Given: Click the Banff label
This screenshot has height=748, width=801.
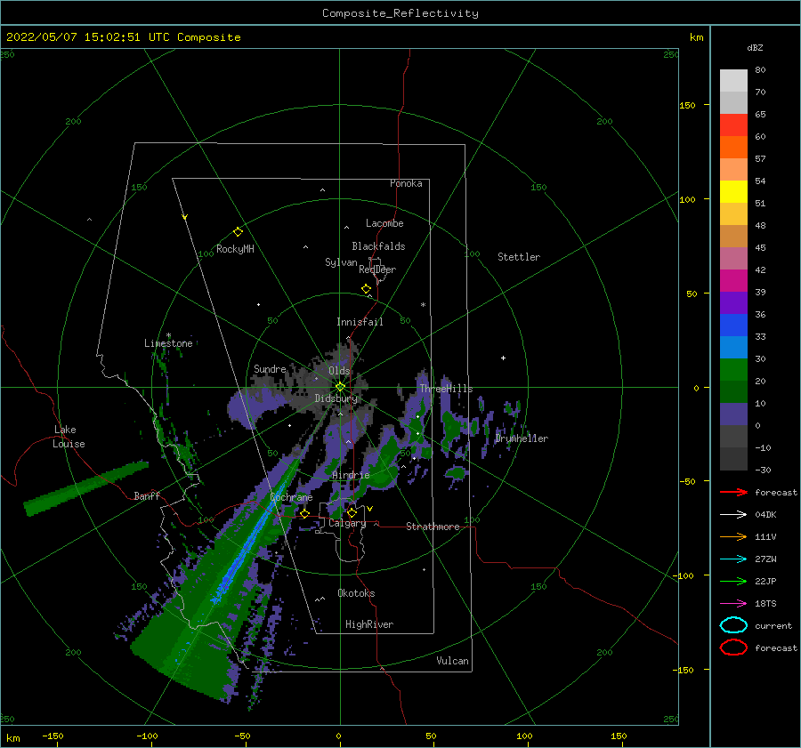Looking at the screenshot, I should click(x=147, y=495).
